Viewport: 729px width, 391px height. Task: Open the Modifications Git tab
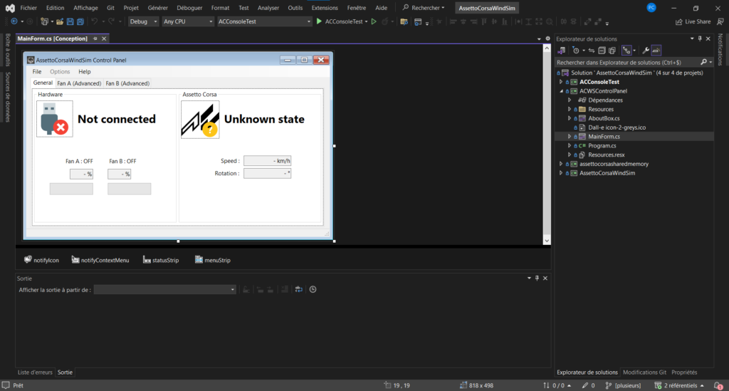click(644, 372)
